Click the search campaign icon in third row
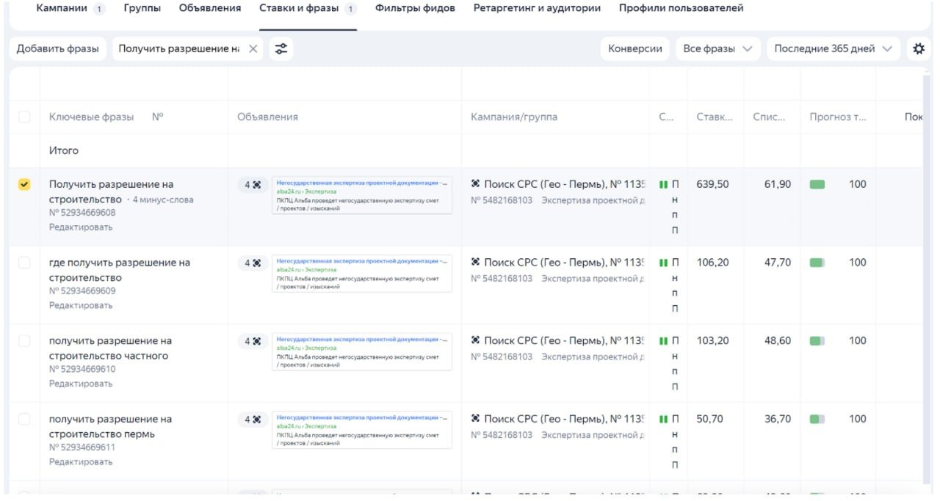 click(475, 340)
